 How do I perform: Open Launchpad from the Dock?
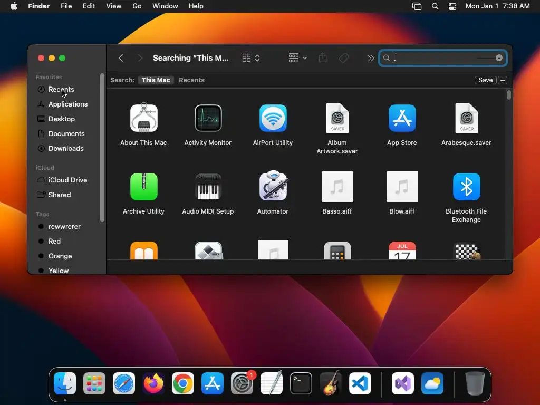click(94, 383)
